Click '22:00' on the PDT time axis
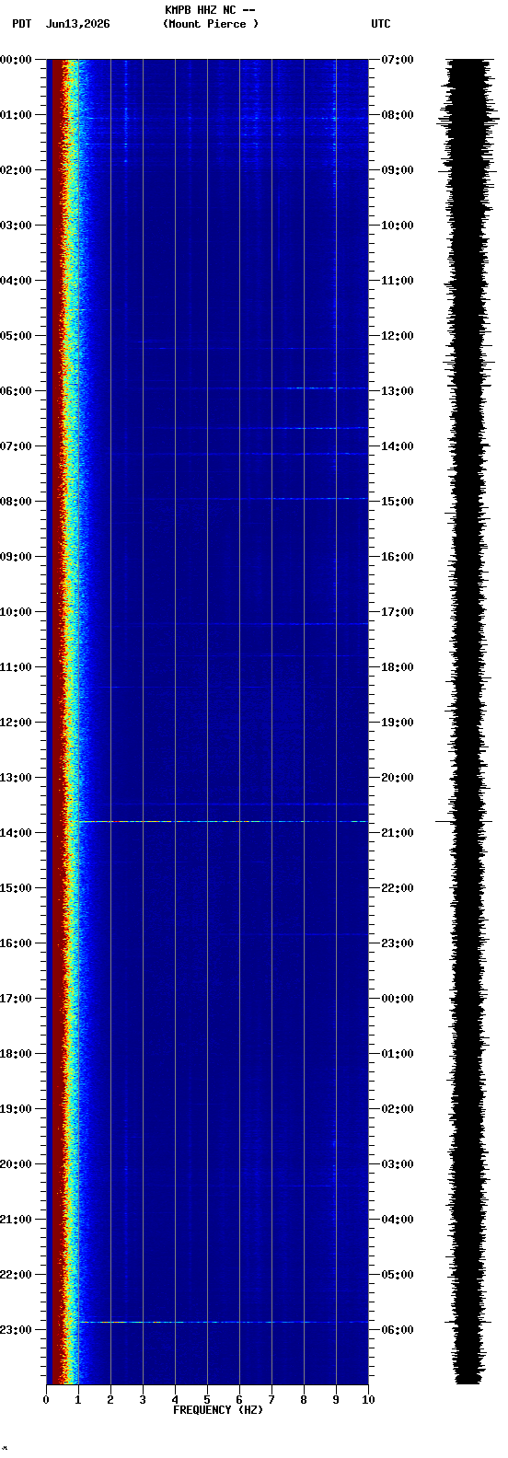This screenshot has width=508, height=1458. click(17, 1275)
